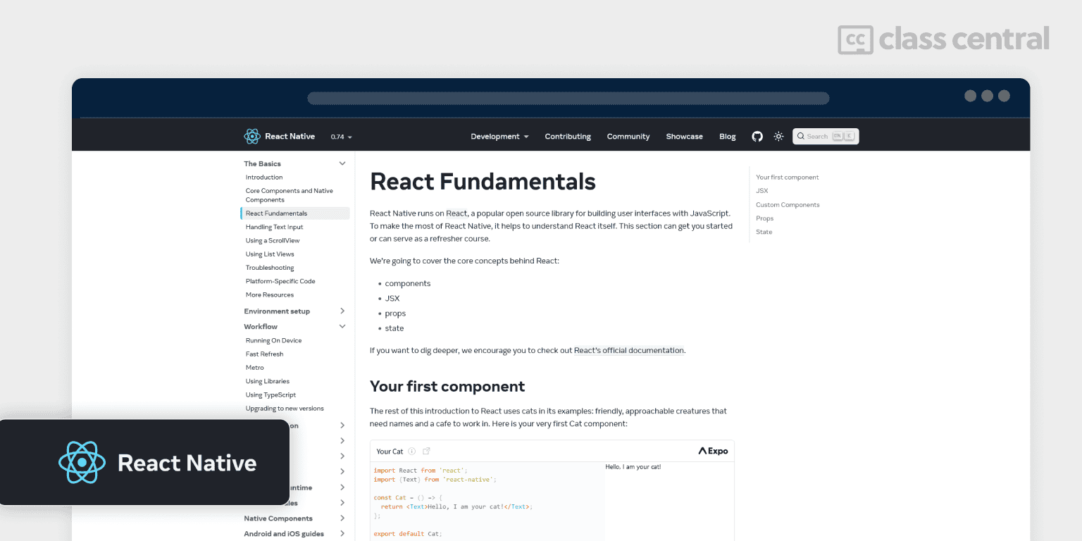Open More Resources in the sidebar

[x=270, y=295]
